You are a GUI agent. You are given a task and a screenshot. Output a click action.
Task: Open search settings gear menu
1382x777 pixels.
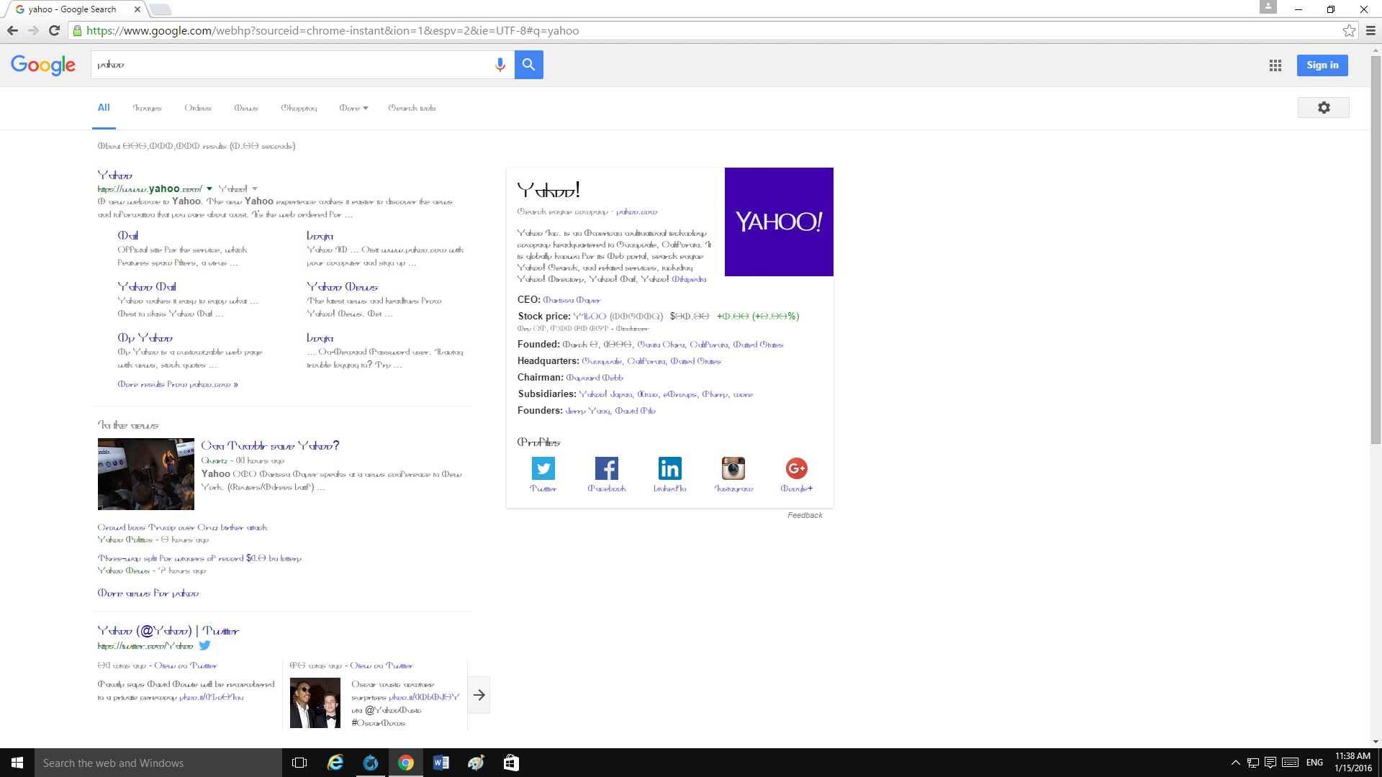pos(1323,108)
